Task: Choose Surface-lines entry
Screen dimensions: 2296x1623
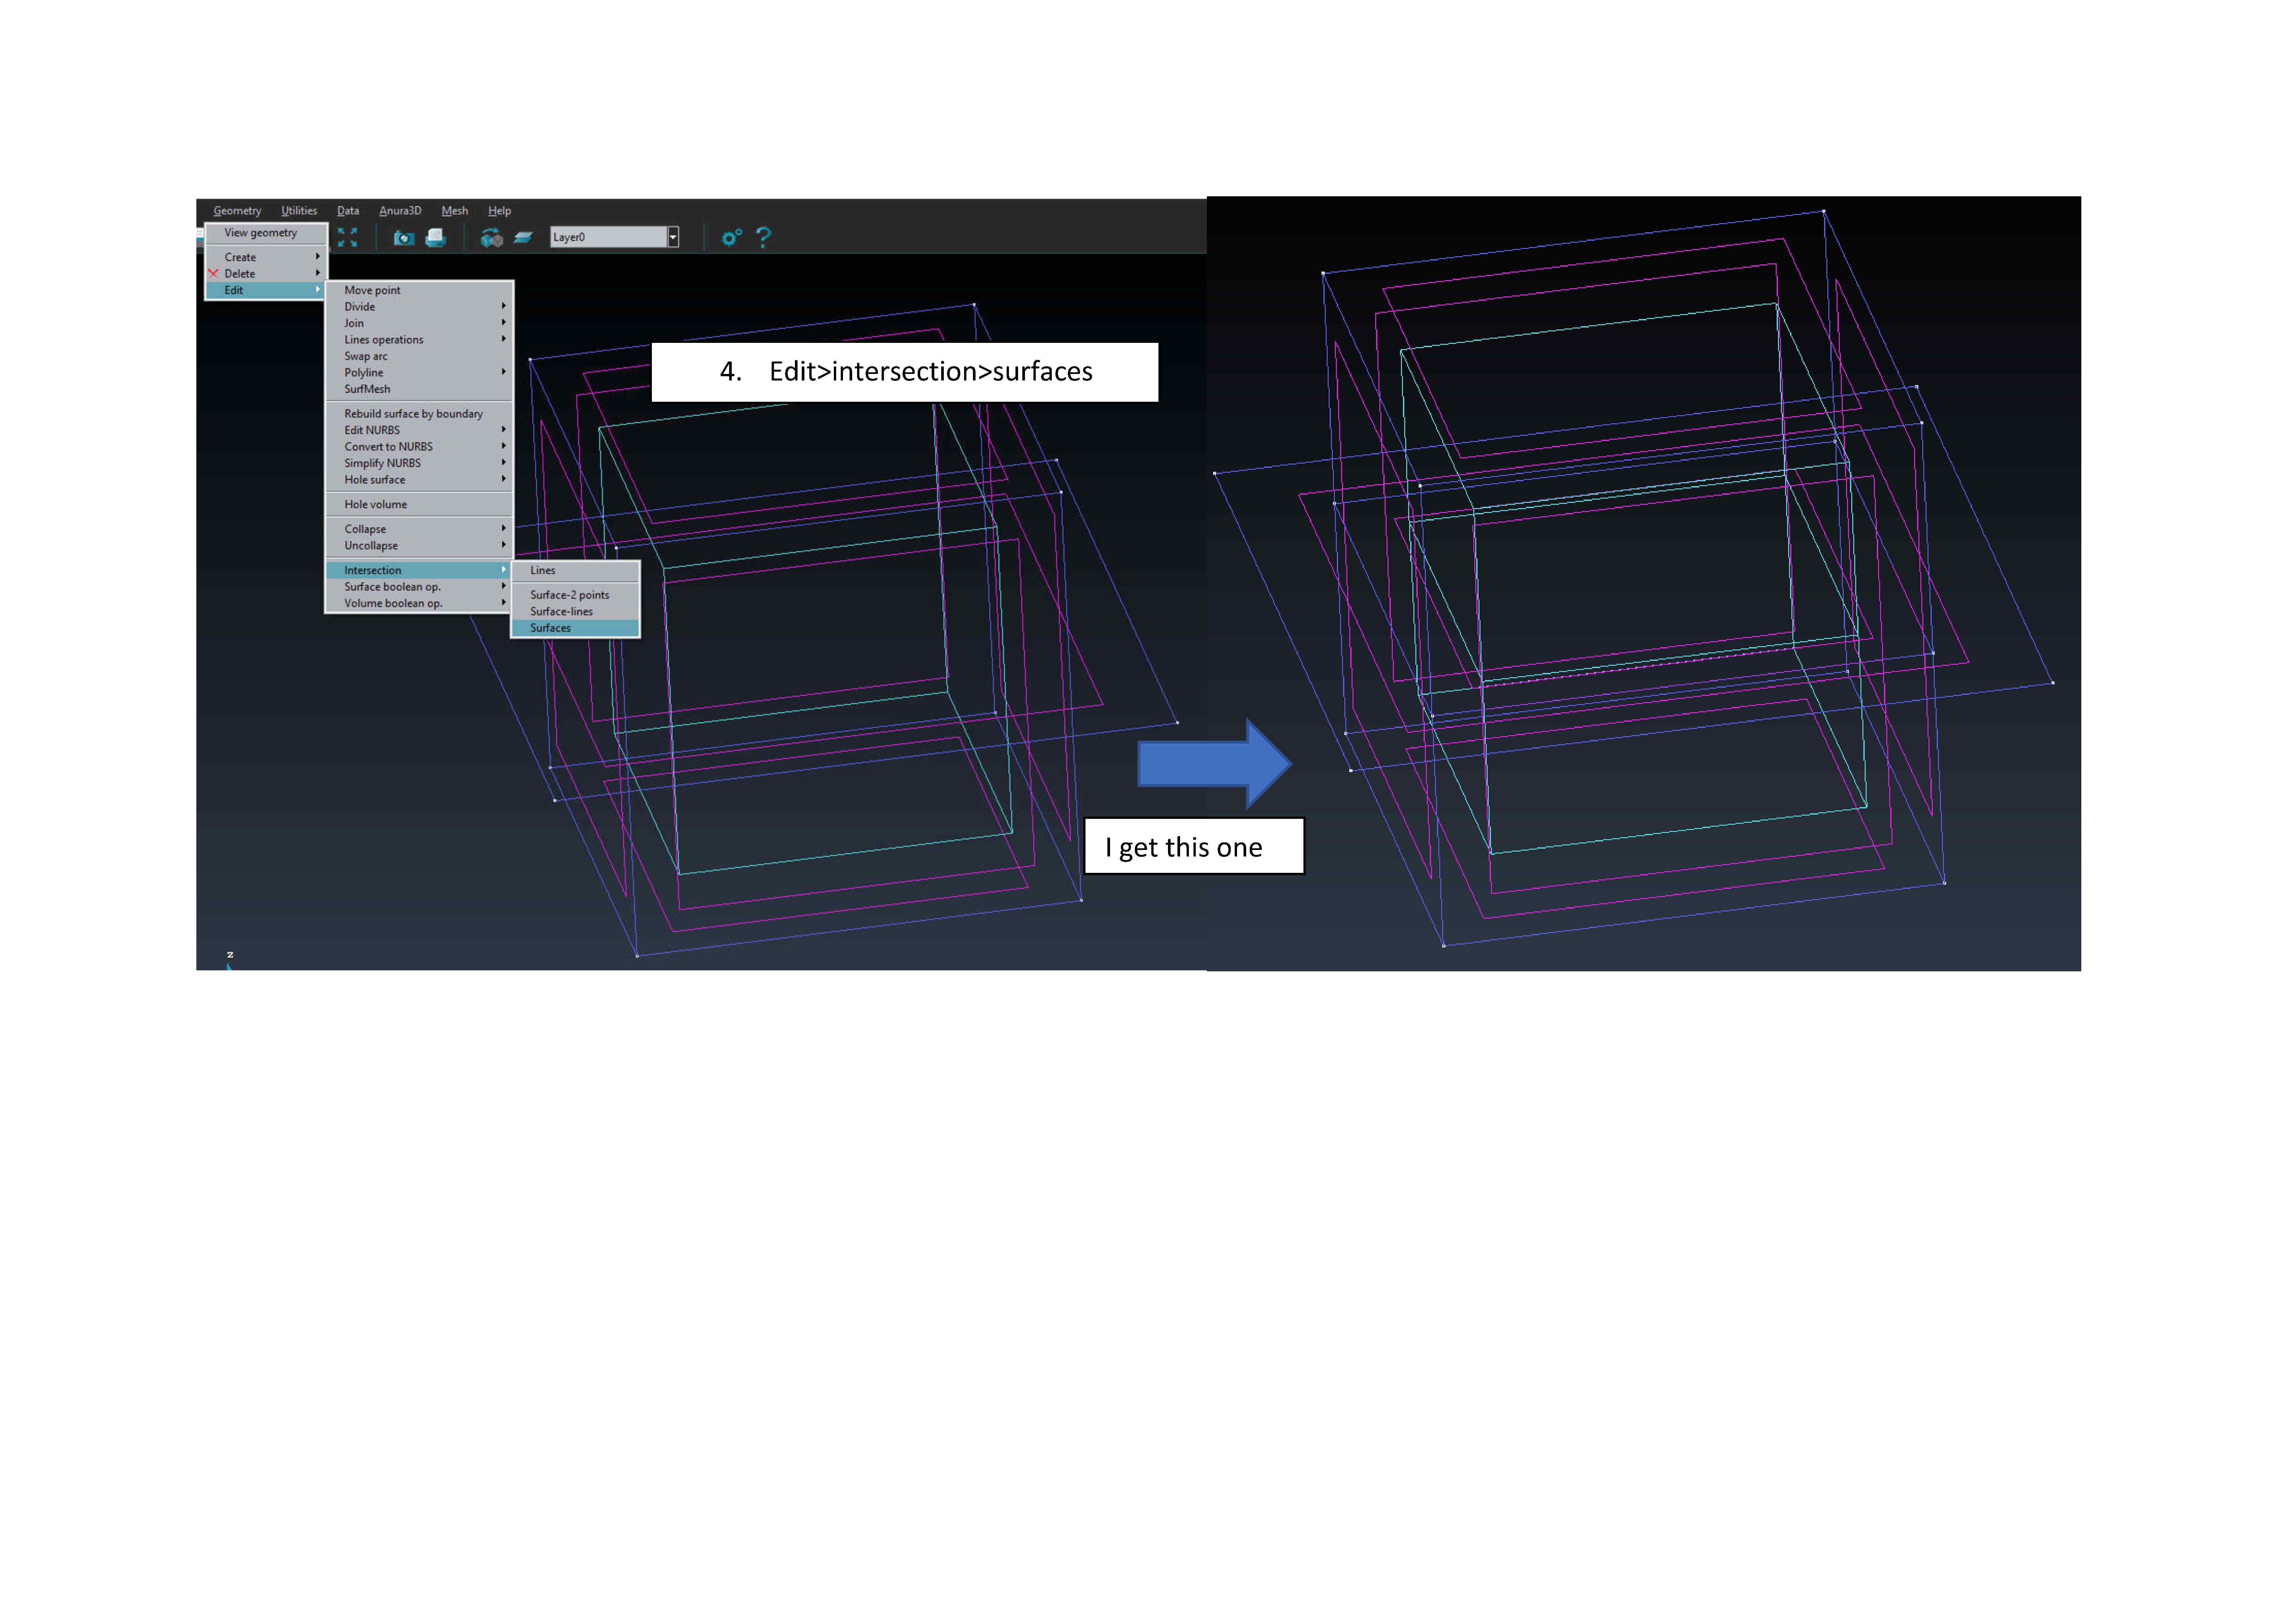Action: click(575, 611)
